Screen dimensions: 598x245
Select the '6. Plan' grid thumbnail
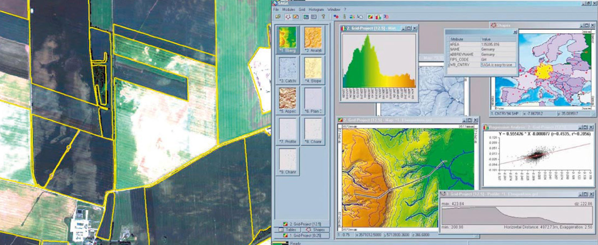(x=313, y=101)
